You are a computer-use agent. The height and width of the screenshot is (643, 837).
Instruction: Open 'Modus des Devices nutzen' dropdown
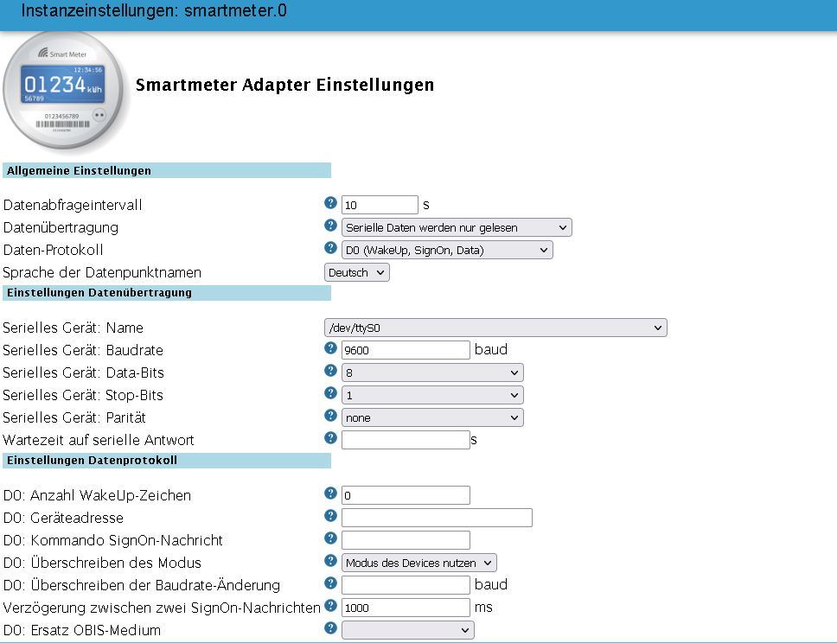point(419,563)
